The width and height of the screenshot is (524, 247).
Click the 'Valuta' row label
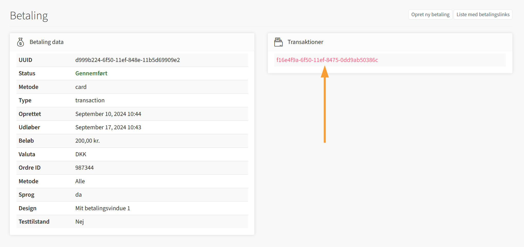point(27,154)
